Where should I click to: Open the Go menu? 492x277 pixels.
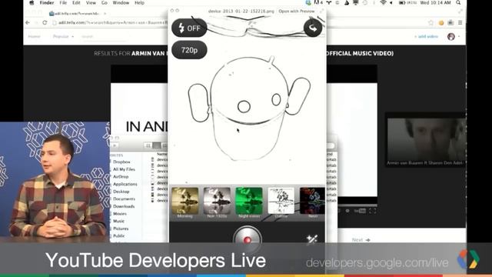click(x=105, y=3)
